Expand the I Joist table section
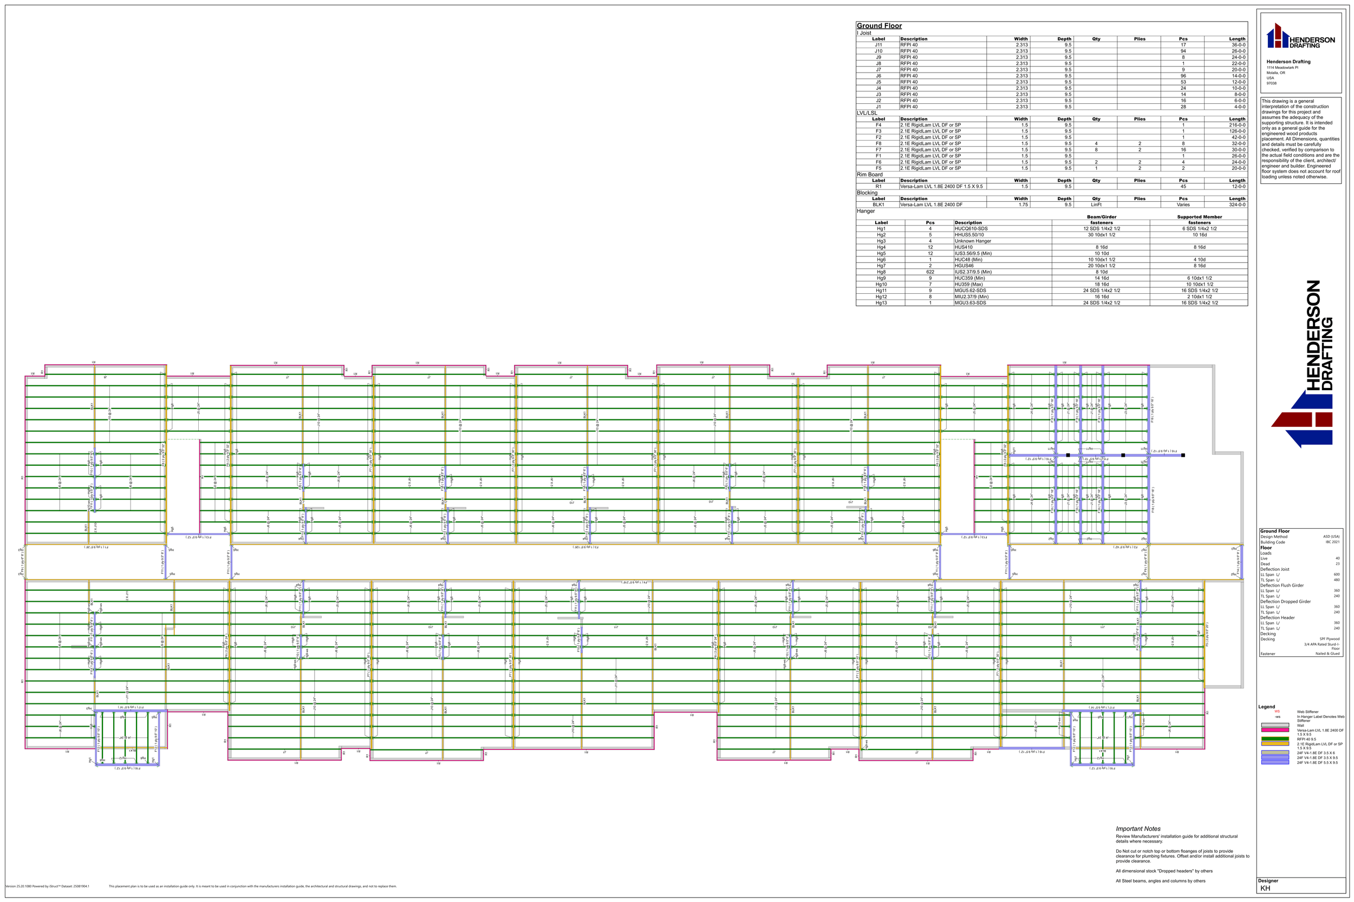 863,32
